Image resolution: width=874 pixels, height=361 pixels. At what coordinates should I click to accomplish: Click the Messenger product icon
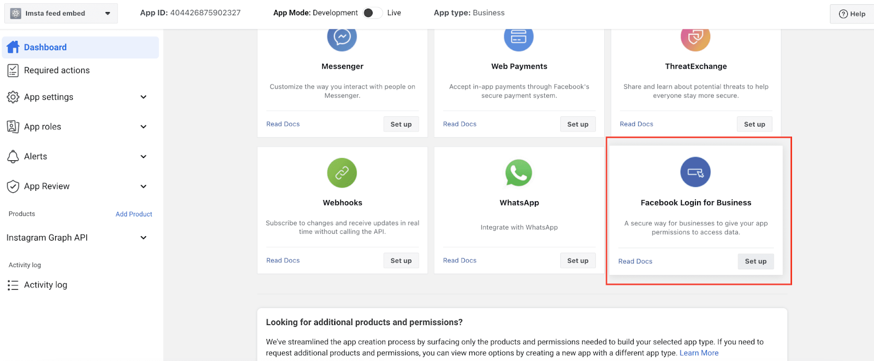[342, 37]
